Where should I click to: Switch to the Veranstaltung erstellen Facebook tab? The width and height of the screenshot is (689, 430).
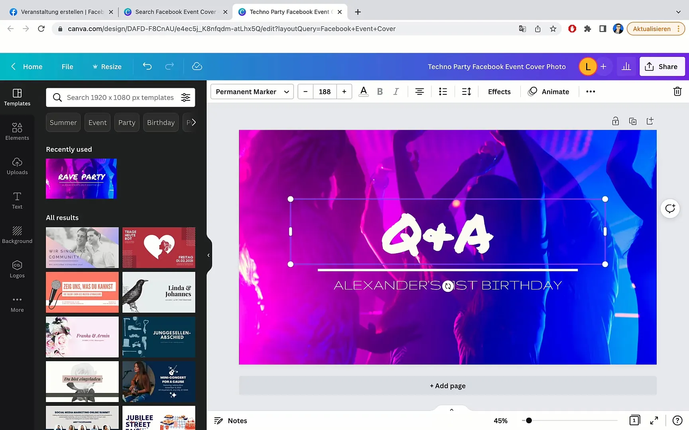tap(61, 12)
